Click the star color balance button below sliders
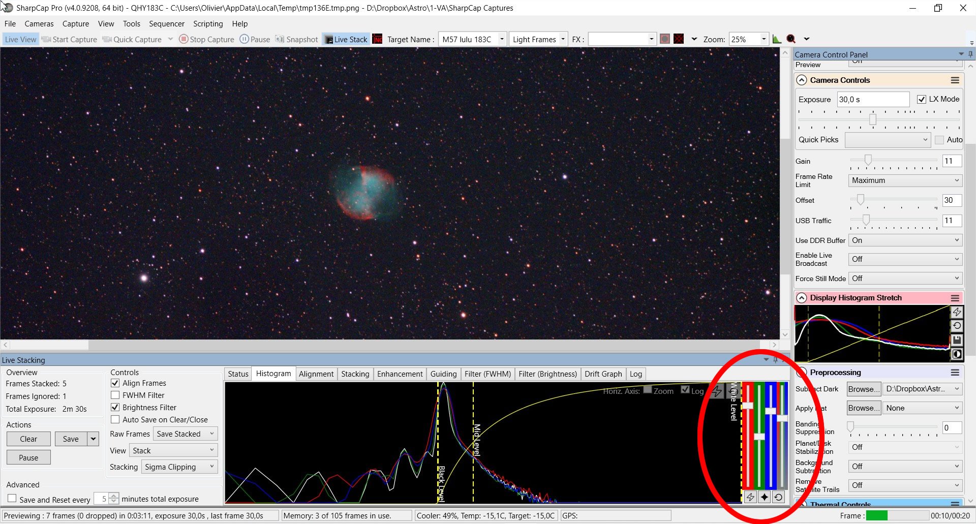 764,497
